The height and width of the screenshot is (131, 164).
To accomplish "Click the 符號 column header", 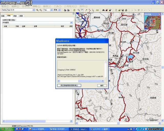I will (x=17, y=26).
